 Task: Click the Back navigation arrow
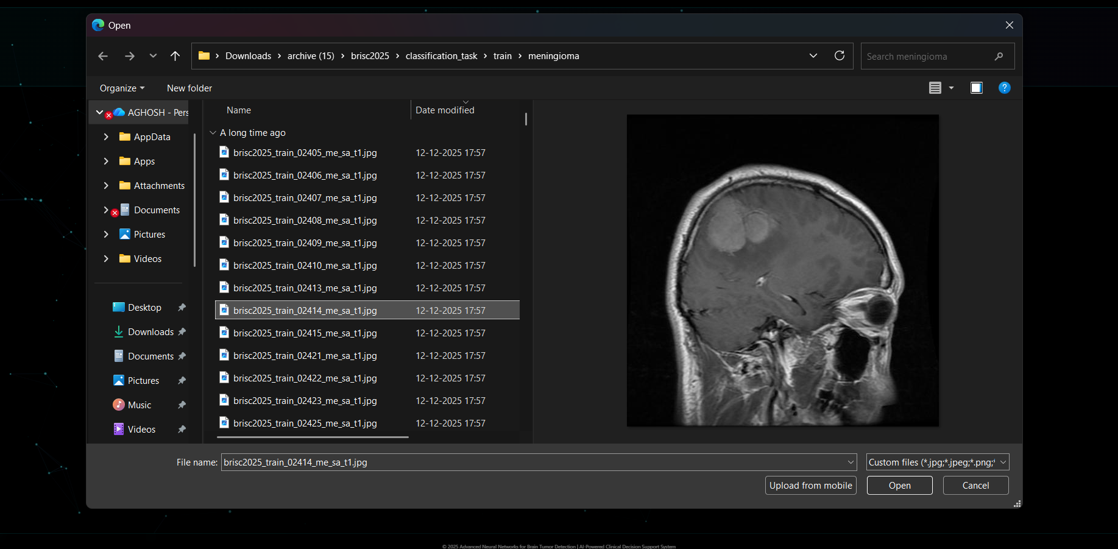click(x=103, y=56)
